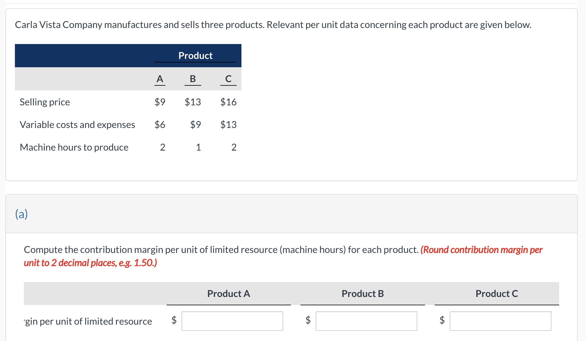Click the Selling price row label
Viewport: 586px width, 341px height.
(45, 102)
